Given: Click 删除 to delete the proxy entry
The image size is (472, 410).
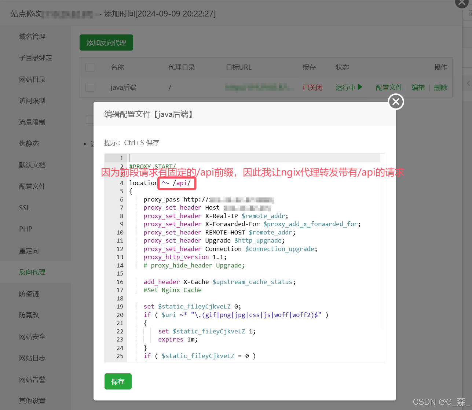Looking at the screenshot, I should pyautogui.click(x=440, y=87).
